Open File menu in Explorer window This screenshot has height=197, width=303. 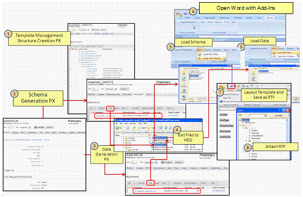[116, 124]
